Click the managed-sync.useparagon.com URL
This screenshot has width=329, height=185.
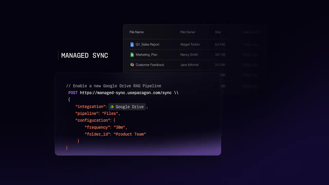click(126, 93)
